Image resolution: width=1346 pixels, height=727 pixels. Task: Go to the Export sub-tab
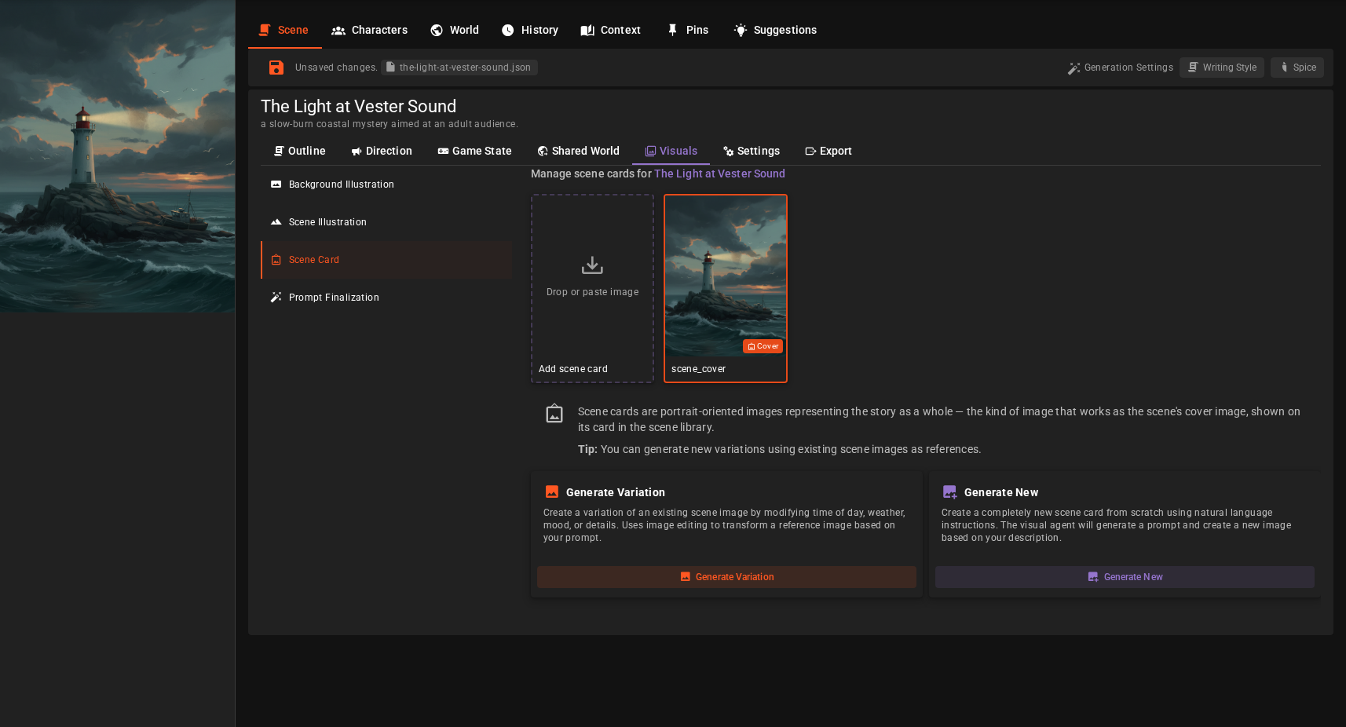[x=828, y=151]
